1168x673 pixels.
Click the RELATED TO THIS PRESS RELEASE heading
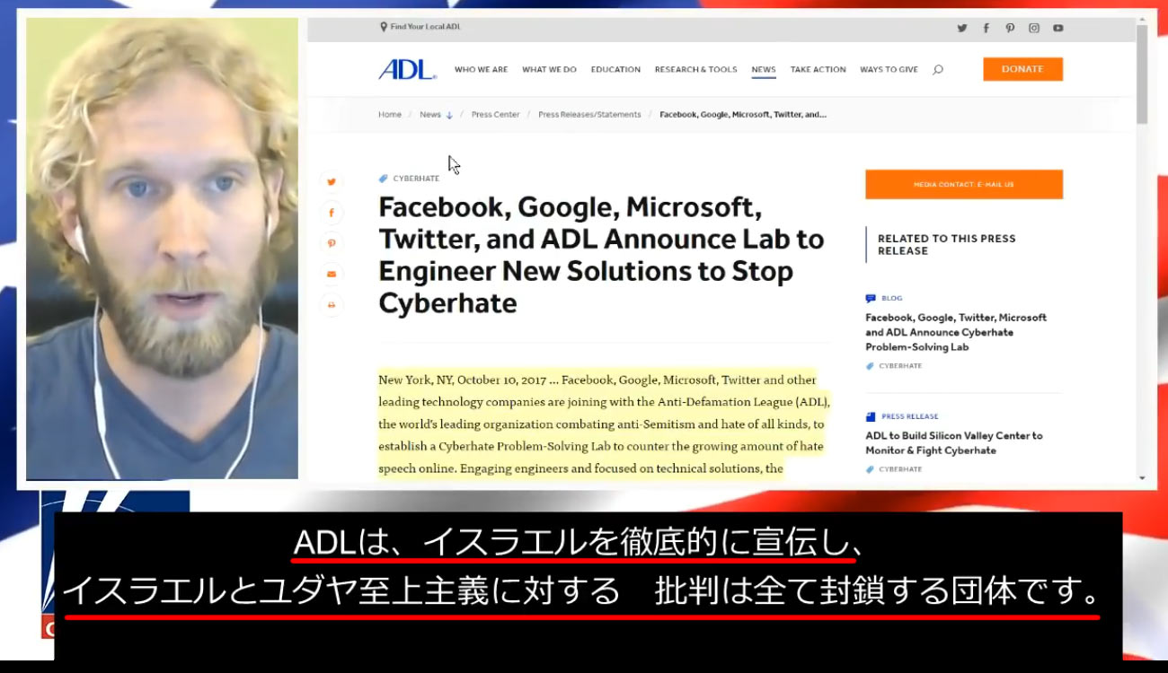click(947, 244)
